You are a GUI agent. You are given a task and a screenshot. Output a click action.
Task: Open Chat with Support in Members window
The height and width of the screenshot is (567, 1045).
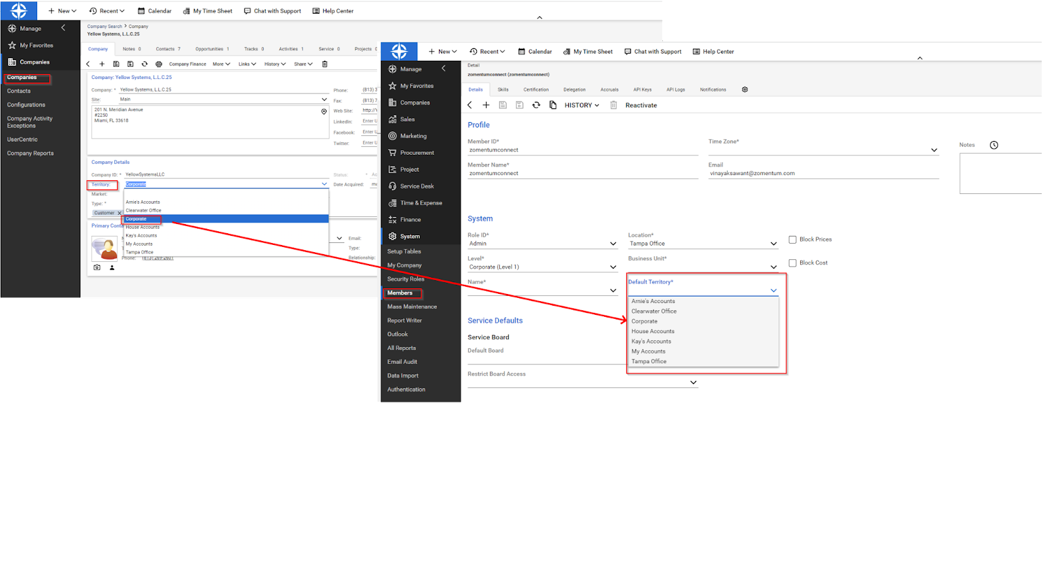pyautogui.click(x=652, y=52)
